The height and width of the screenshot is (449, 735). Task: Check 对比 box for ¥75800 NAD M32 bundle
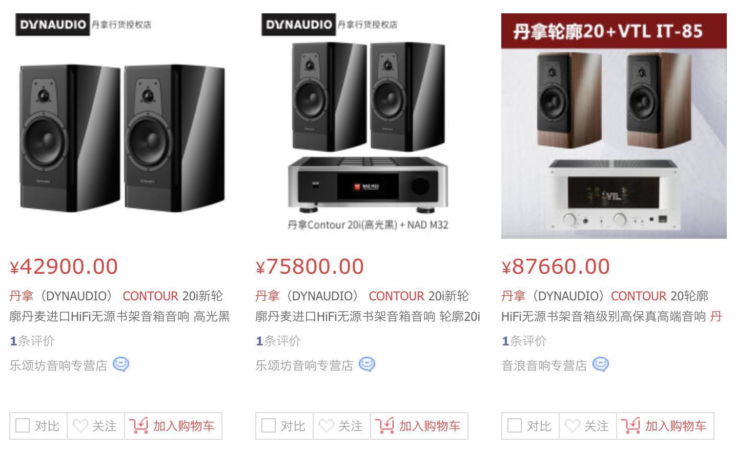point(269,426)
